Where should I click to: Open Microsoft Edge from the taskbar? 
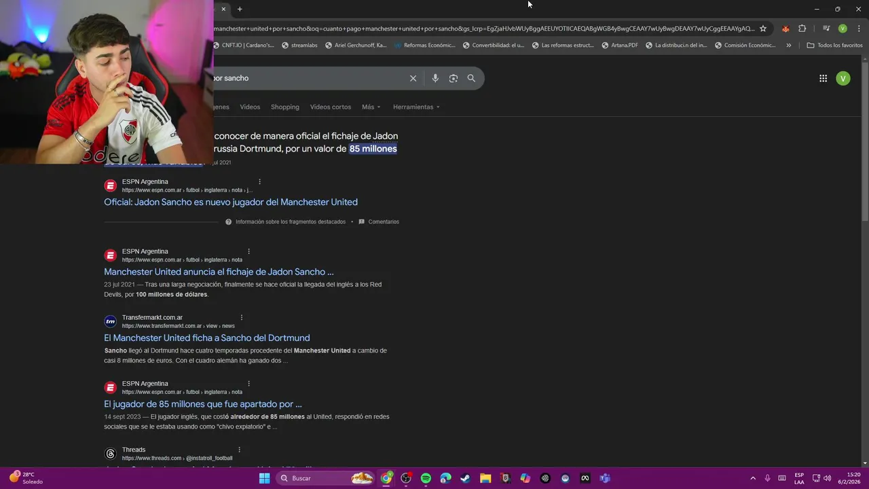(445, 478)
